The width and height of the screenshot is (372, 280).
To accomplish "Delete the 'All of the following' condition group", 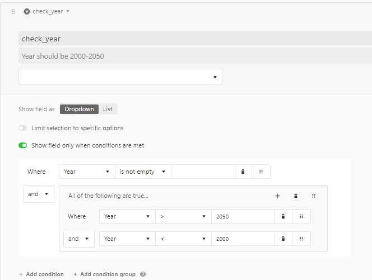I will (x=296, y=196).
